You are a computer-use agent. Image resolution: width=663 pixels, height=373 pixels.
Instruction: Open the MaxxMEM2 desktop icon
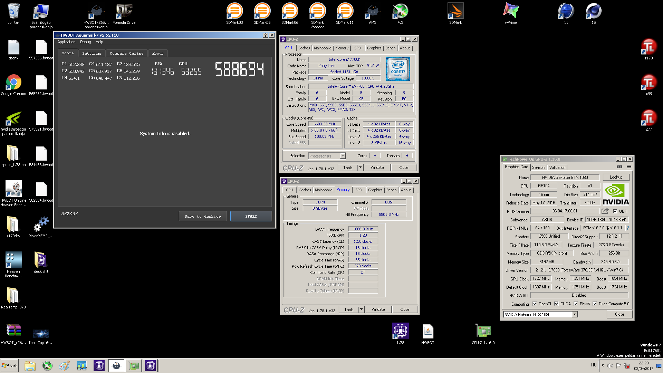click(x=41, y=227)
